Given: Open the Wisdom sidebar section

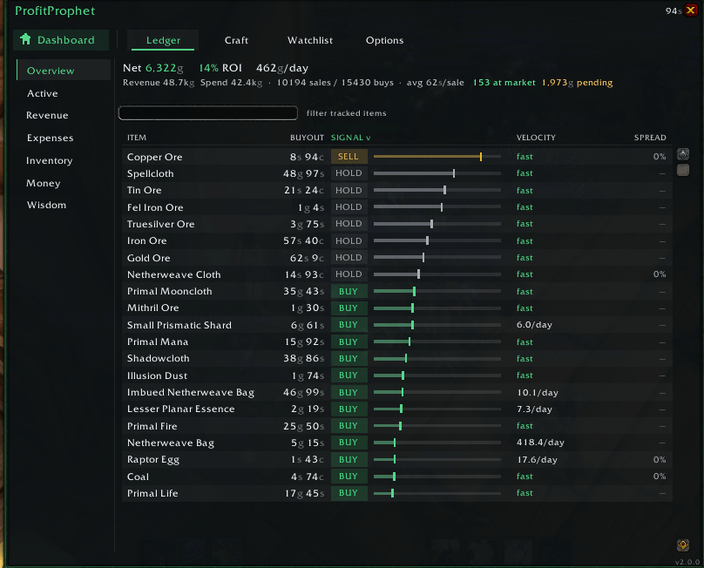Looking at the screenshot, I should point(46,205).
